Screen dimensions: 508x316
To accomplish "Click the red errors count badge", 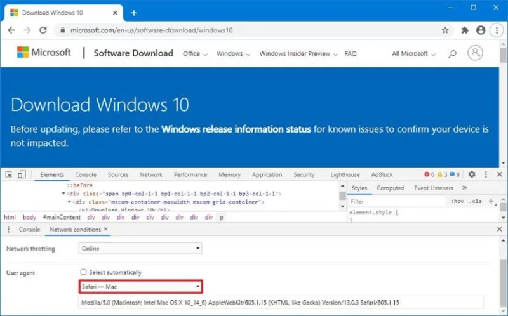I will (x=429, y=174).
